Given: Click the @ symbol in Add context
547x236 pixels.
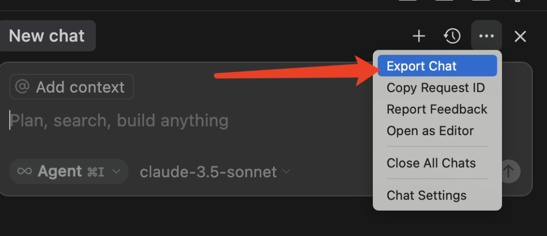Looking at the screenshot, I should pos(23,87).
